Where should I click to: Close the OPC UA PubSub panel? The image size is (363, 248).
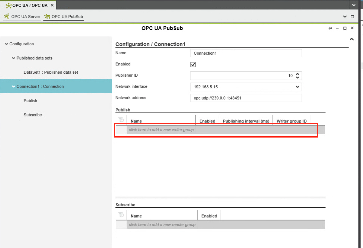click(352, 28)
